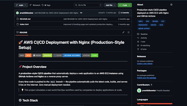Image resolution: width=187 pixels, height=106 pixels.
Task: Click the AWS EC2 badge
Action: point(25,55)
